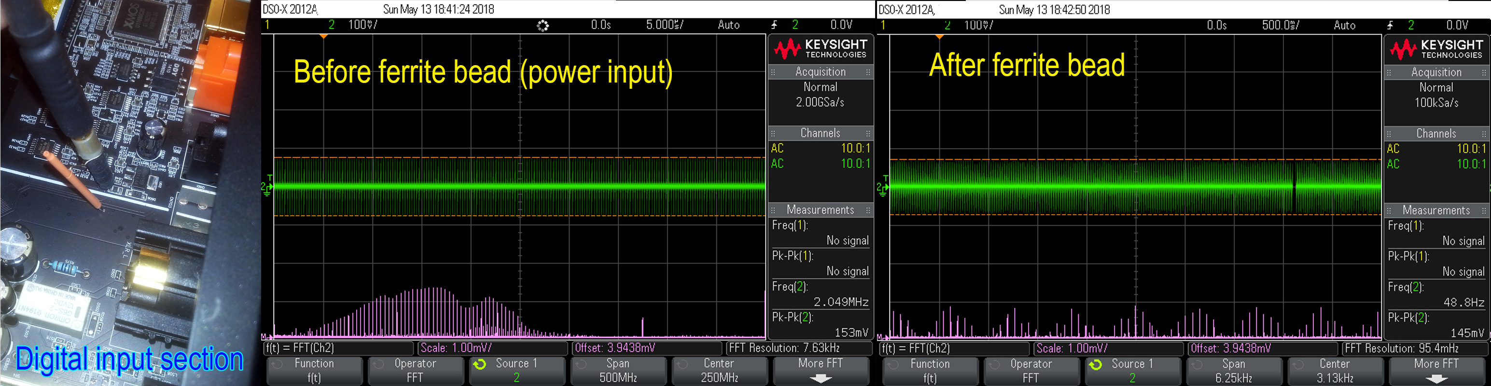Click the 500.0us/ timebase readout
Screen dimensions: 1491x386
point(1281,26)
